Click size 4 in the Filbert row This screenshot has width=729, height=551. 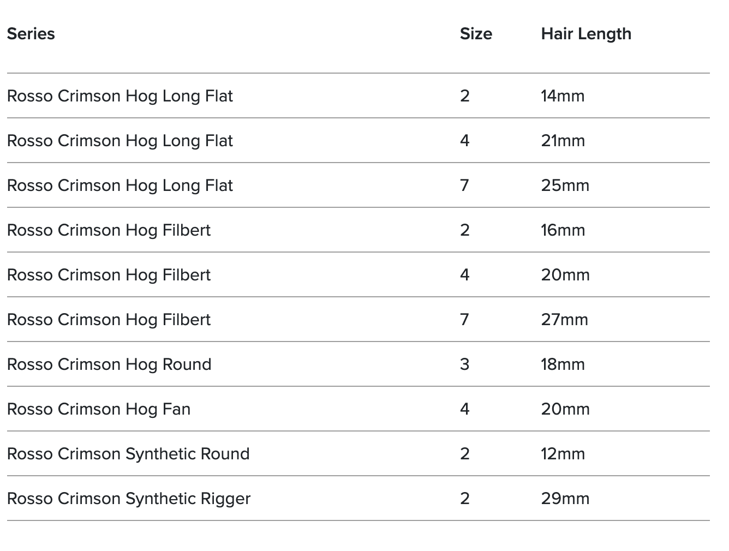(464, 275)
